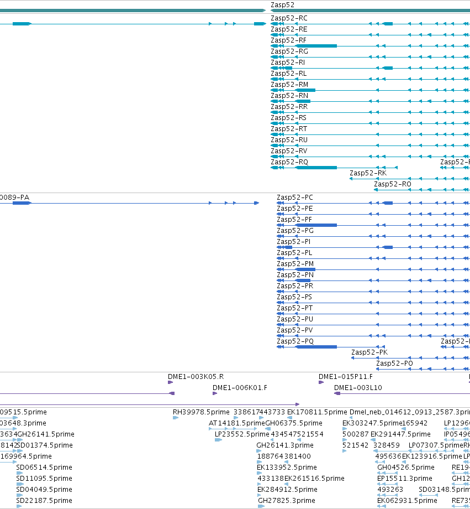Select the Zasp52-PU protein label
The height and width of the screenshot is (509, 470).
tap(294, 319)
